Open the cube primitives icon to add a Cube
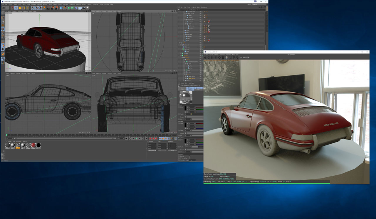This screenshot has height=219, width=376. (61, 8)
